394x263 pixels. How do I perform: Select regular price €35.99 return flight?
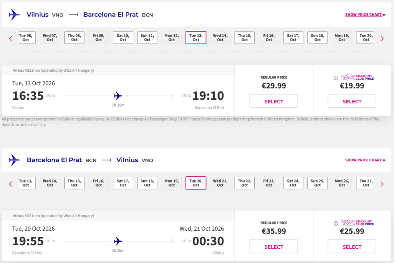coord(274,247)
